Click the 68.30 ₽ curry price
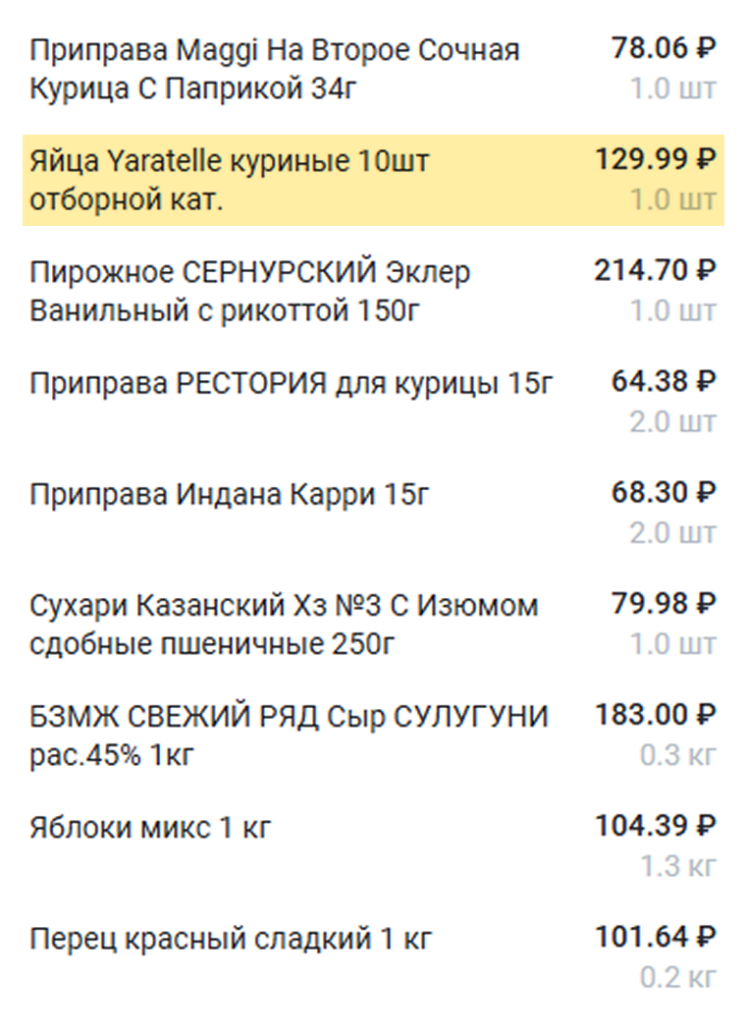This screenshot has height=1036, width=746. [x=664, y=492]
